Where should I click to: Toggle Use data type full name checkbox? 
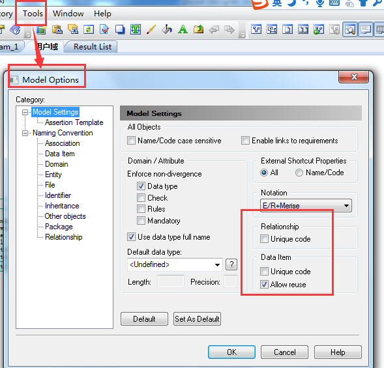(131, 237)
